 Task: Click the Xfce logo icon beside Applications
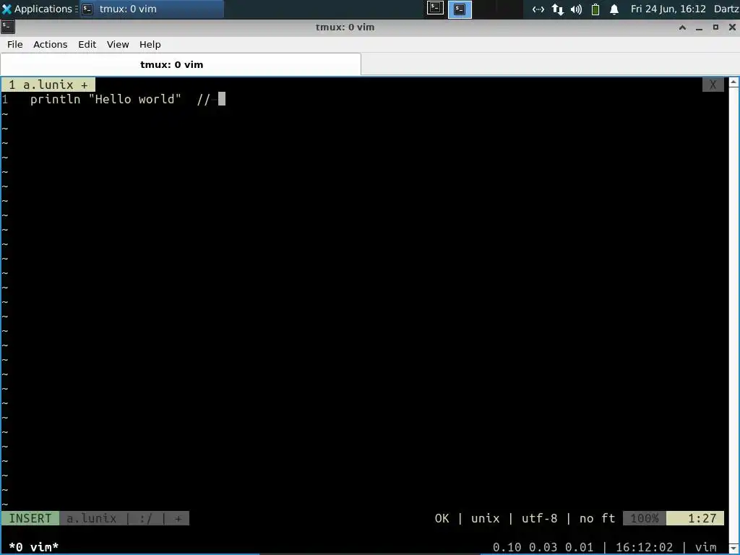[x=7, y=9]
